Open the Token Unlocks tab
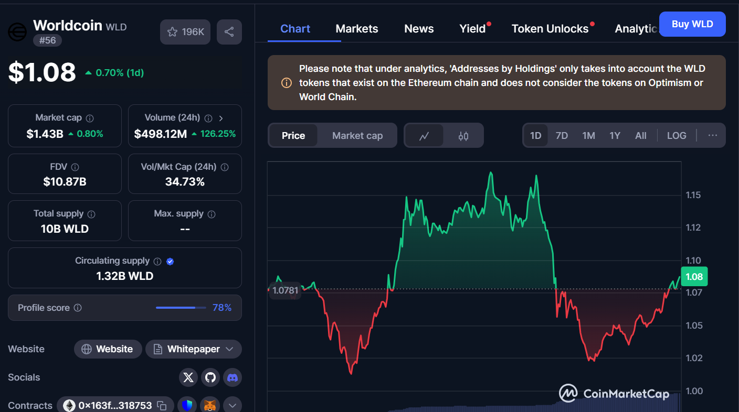This screenshot has width=739, height=412. (x=550, y=29)
